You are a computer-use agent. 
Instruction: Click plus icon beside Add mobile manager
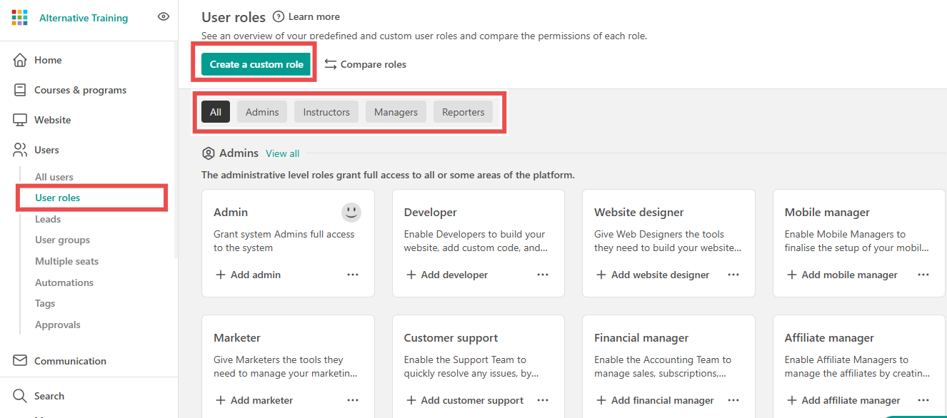point(791,275)
